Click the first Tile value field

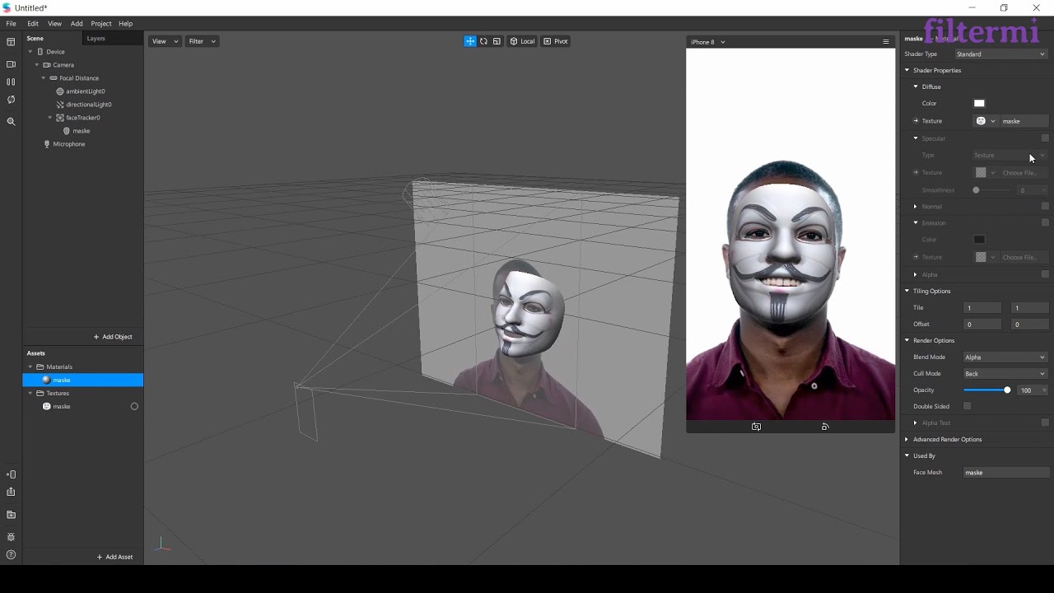pyautogui.click(x=982, y=308)
